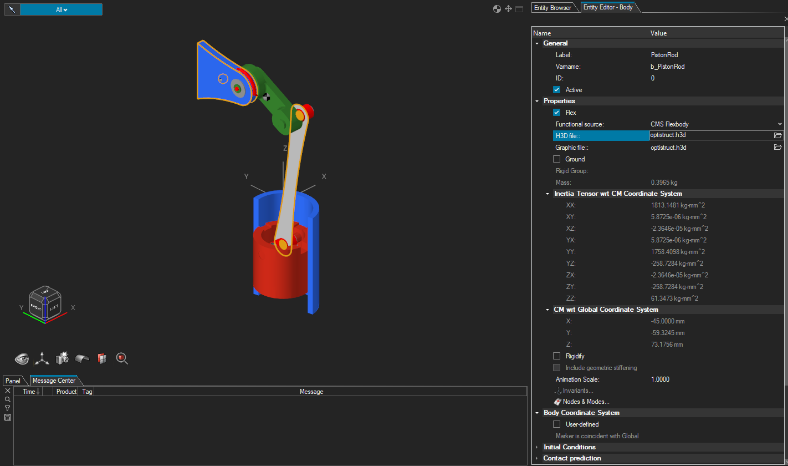Click the Message column header
This screenshot has height=466, width=788.
click(311, 392)
